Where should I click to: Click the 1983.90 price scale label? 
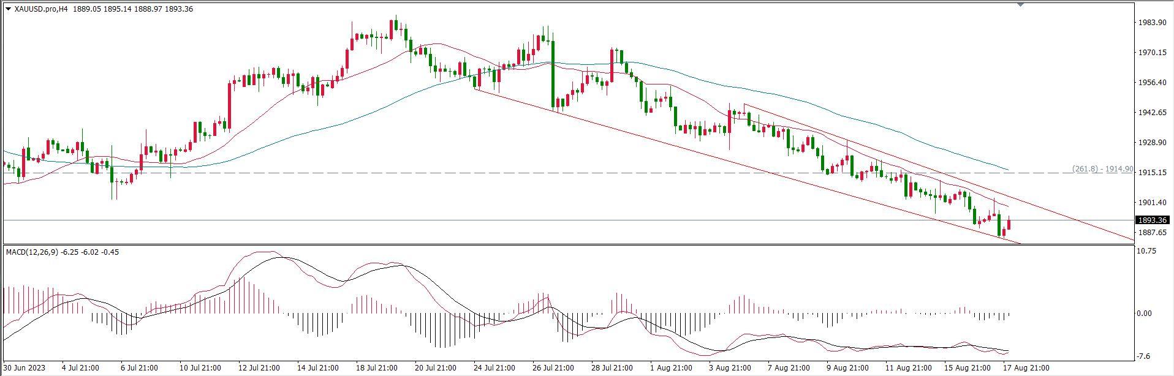click(1151, 23)
